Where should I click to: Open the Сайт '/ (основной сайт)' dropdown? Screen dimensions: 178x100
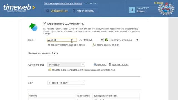click(66, 83)
